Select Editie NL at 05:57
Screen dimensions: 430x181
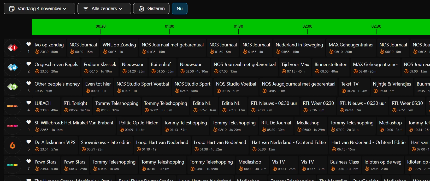point(204,106)
